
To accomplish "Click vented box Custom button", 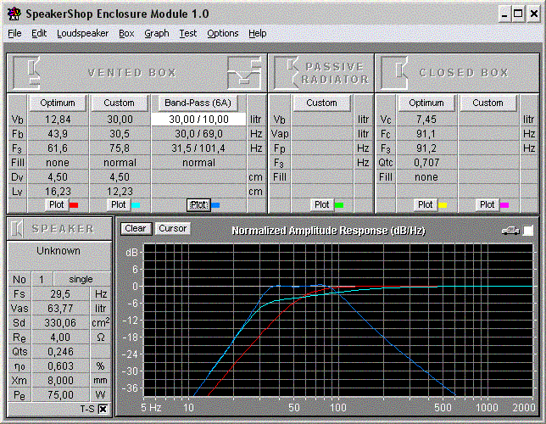I will 119,103.
